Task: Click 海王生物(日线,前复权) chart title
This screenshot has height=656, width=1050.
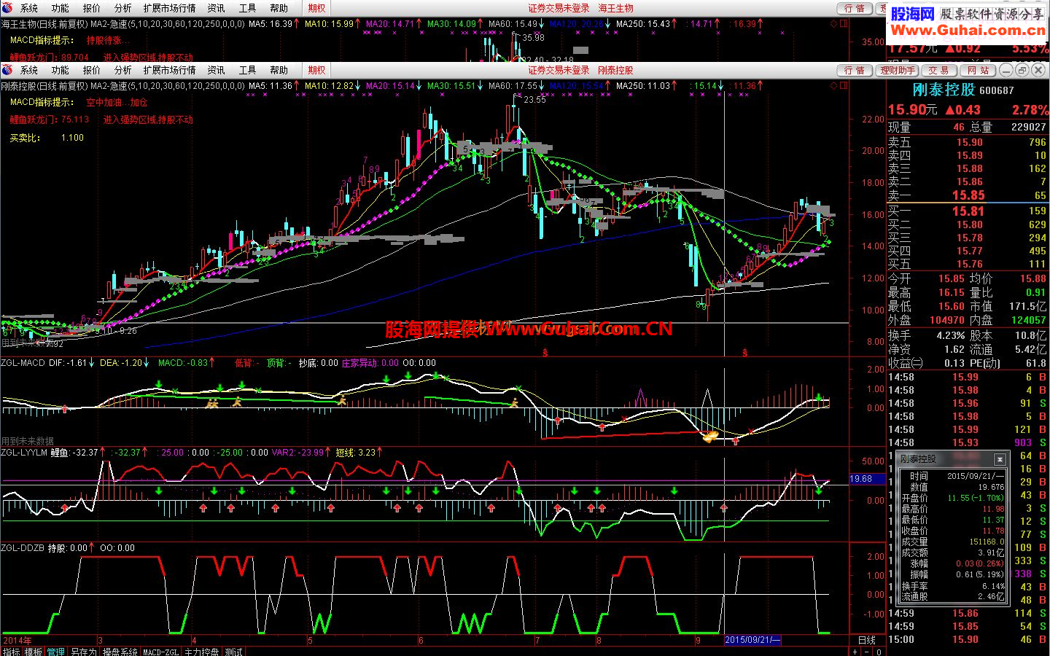Action: [44, 23]
